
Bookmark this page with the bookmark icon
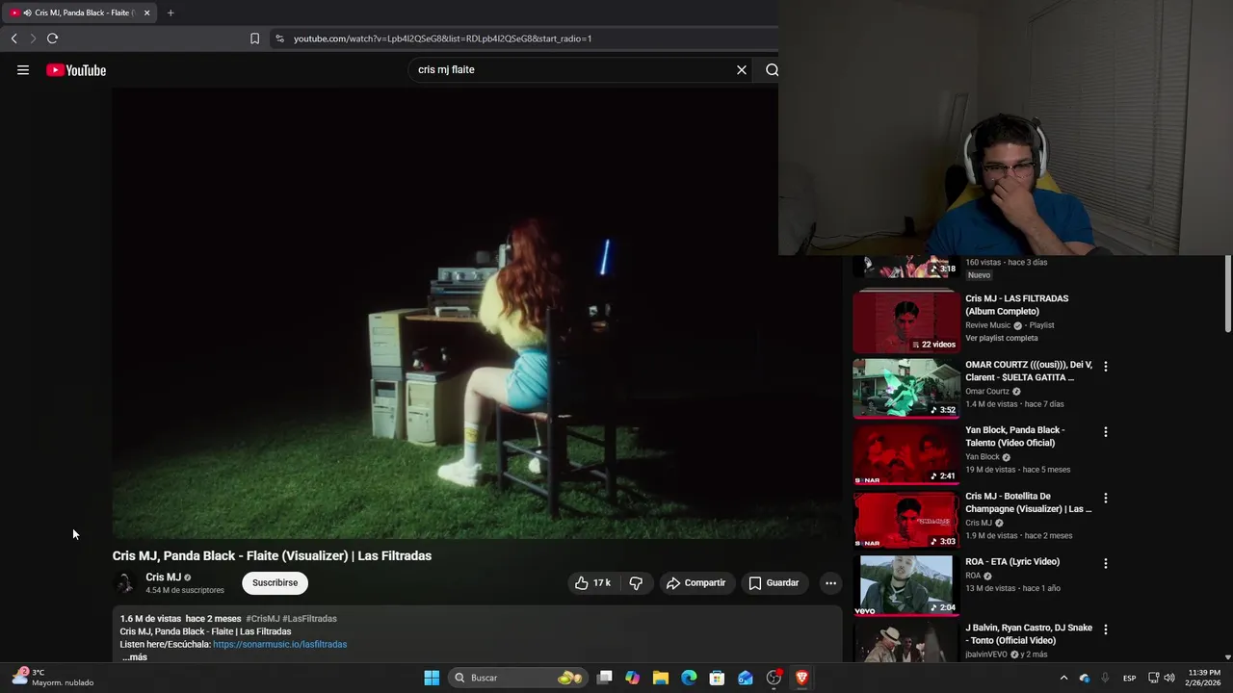pos(254,38)
